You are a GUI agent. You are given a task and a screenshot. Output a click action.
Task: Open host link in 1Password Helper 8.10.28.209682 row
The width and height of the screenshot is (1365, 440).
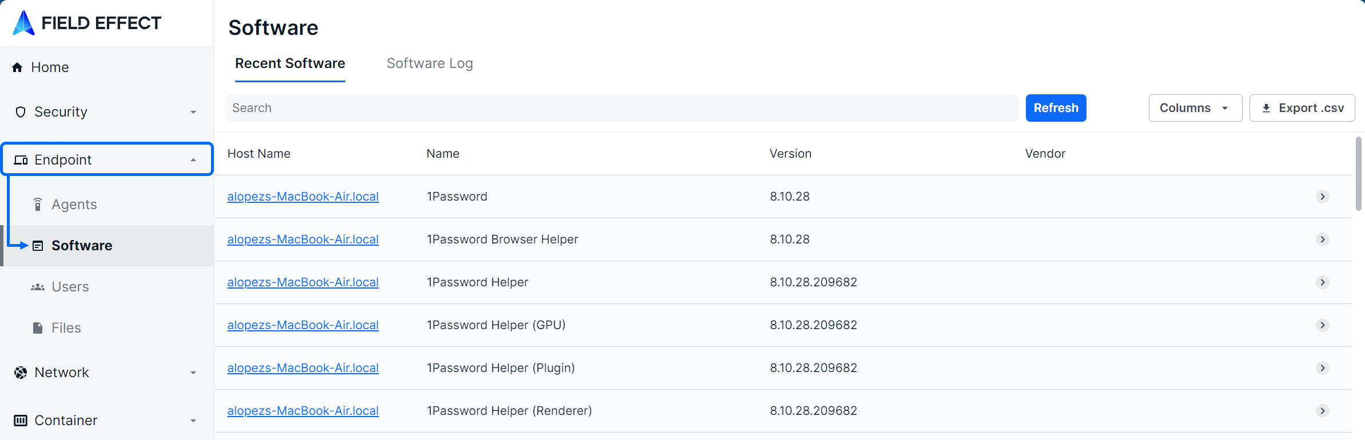[303, 282]
